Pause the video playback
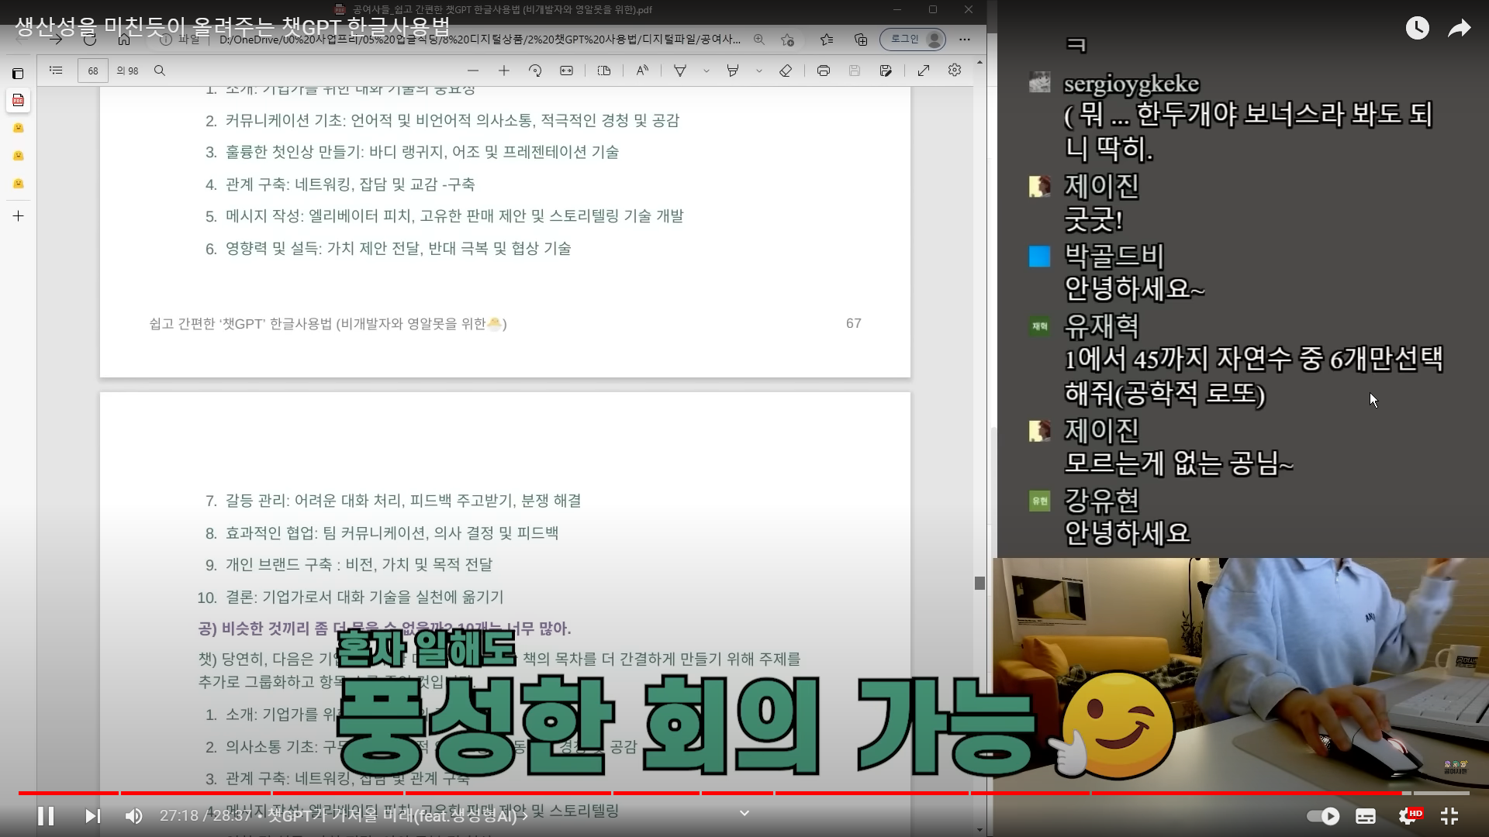This screenshot has width=1489, height=837. click(x=46, y=816)
